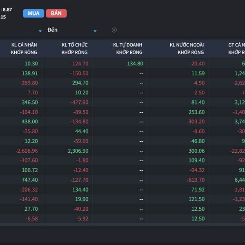Screen dimensions: 245x245
Task: Click KL NƯỚC NGOÀI KHỚP RÒNG header
Action: pos(187,49)
